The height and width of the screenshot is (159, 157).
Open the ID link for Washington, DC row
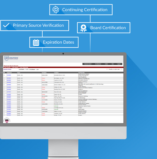point(9,75)
